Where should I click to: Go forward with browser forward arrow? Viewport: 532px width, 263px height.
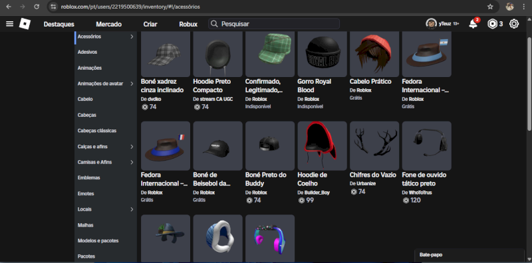click(23, 7)
